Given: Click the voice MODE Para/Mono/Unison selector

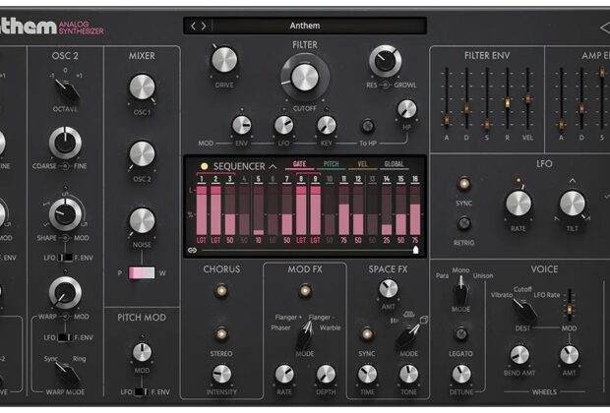Looking at the screenshot, I should tap(461, 291).
